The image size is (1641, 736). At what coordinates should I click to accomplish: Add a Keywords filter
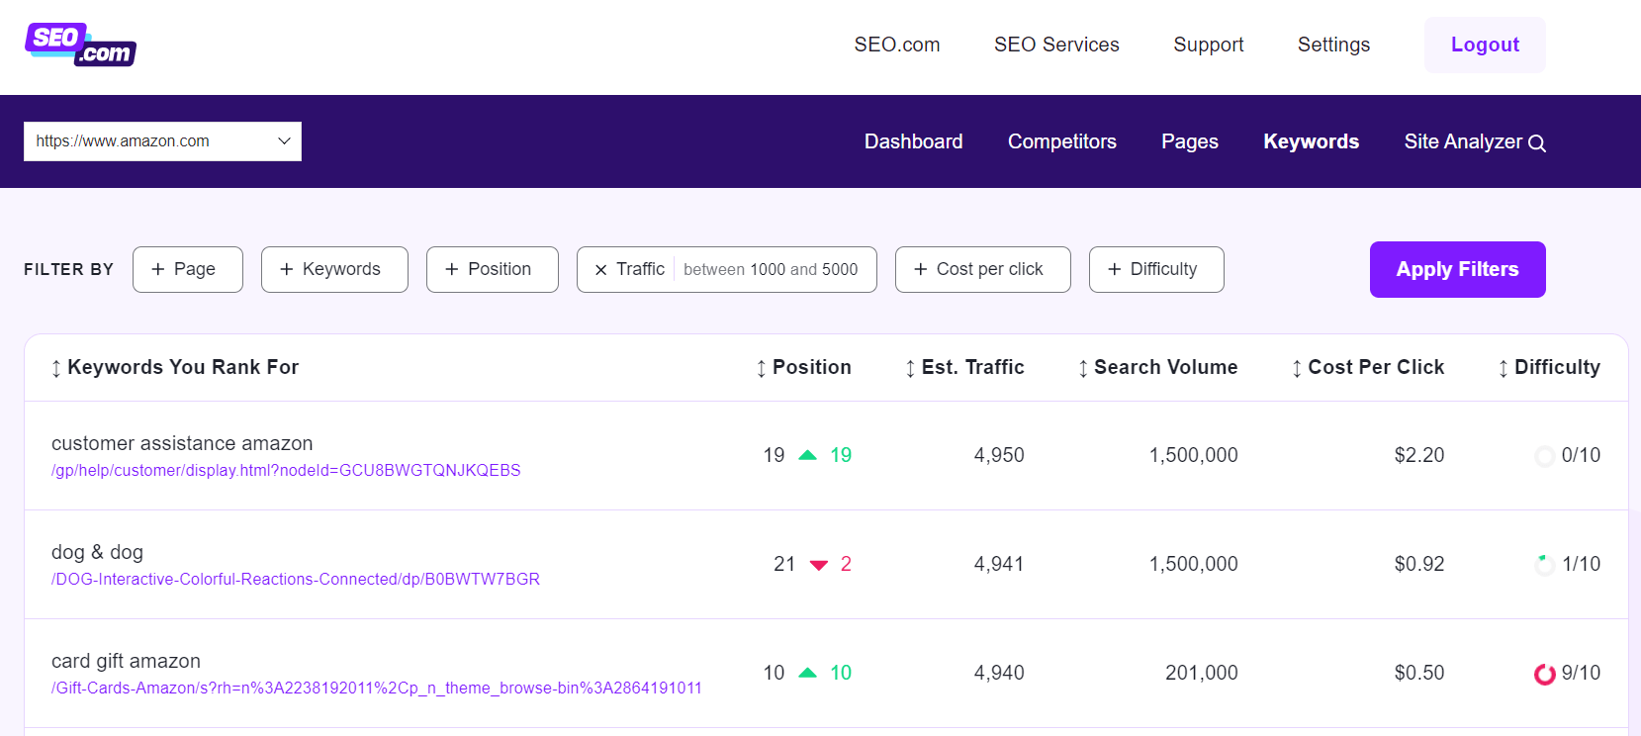pos(334,269)
